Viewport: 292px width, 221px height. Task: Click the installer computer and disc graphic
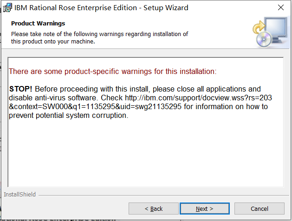pyautogui.click(x=270, y=32)
